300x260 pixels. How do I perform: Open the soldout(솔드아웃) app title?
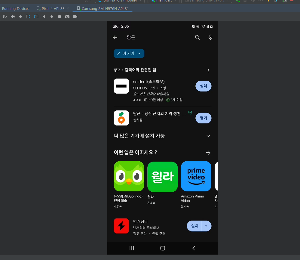tap(149, 82)
